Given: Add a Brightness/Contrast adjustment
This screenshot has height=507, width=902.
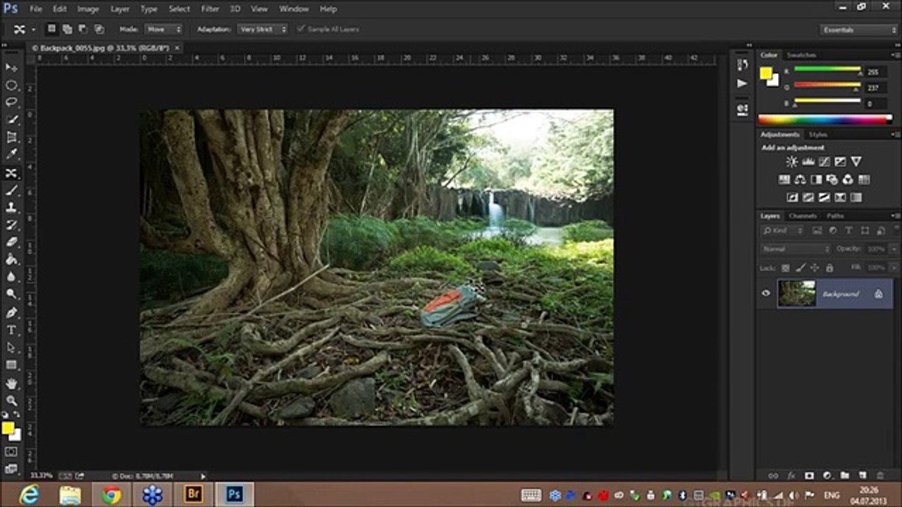Looking at the screenshot, I should (791, 162).
